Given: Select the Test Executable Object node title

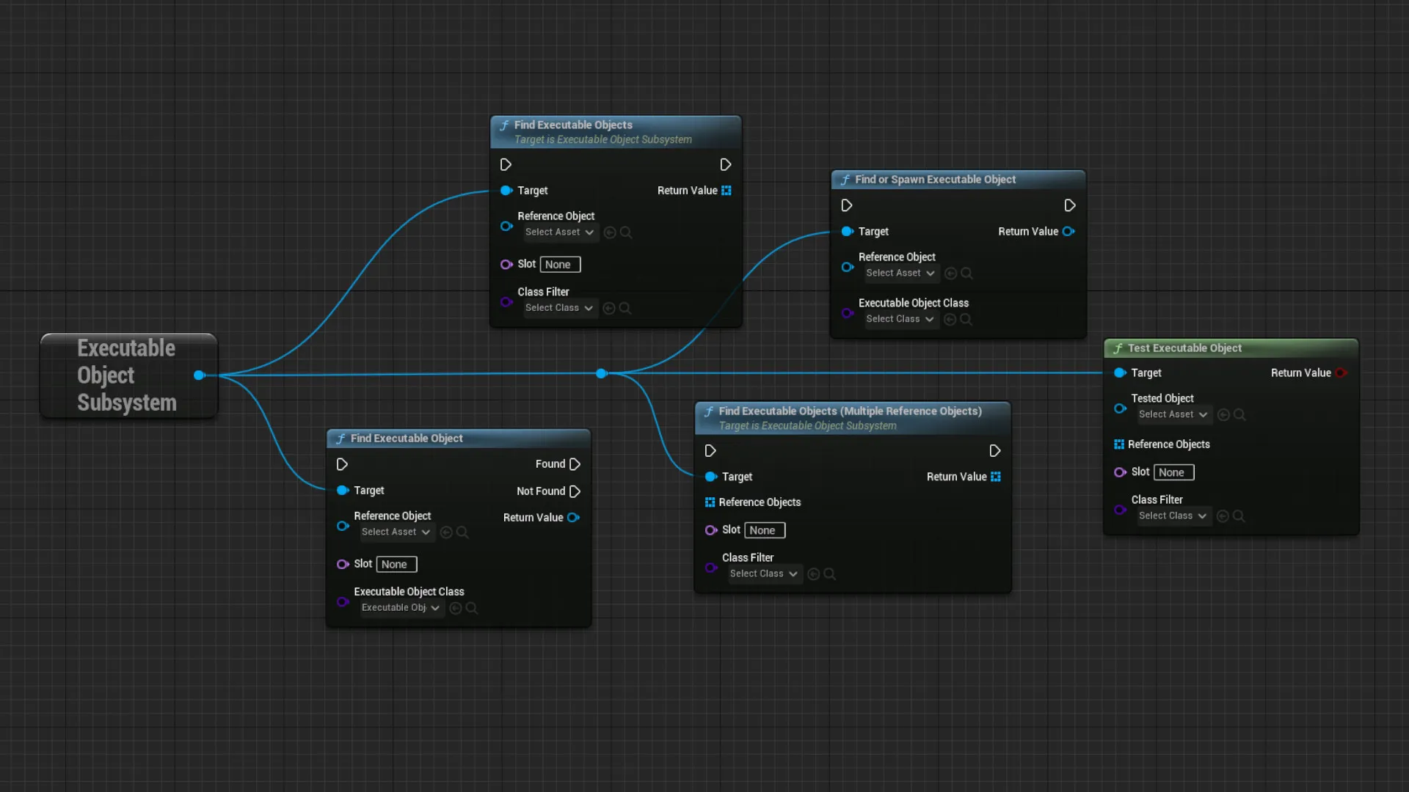Looking at the screenshot, I should [1184, 348].
